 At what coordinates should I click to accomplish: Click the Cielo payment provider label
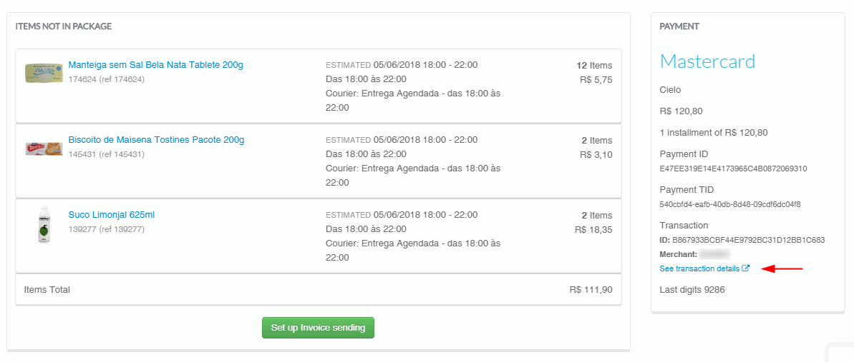(670, 90)
